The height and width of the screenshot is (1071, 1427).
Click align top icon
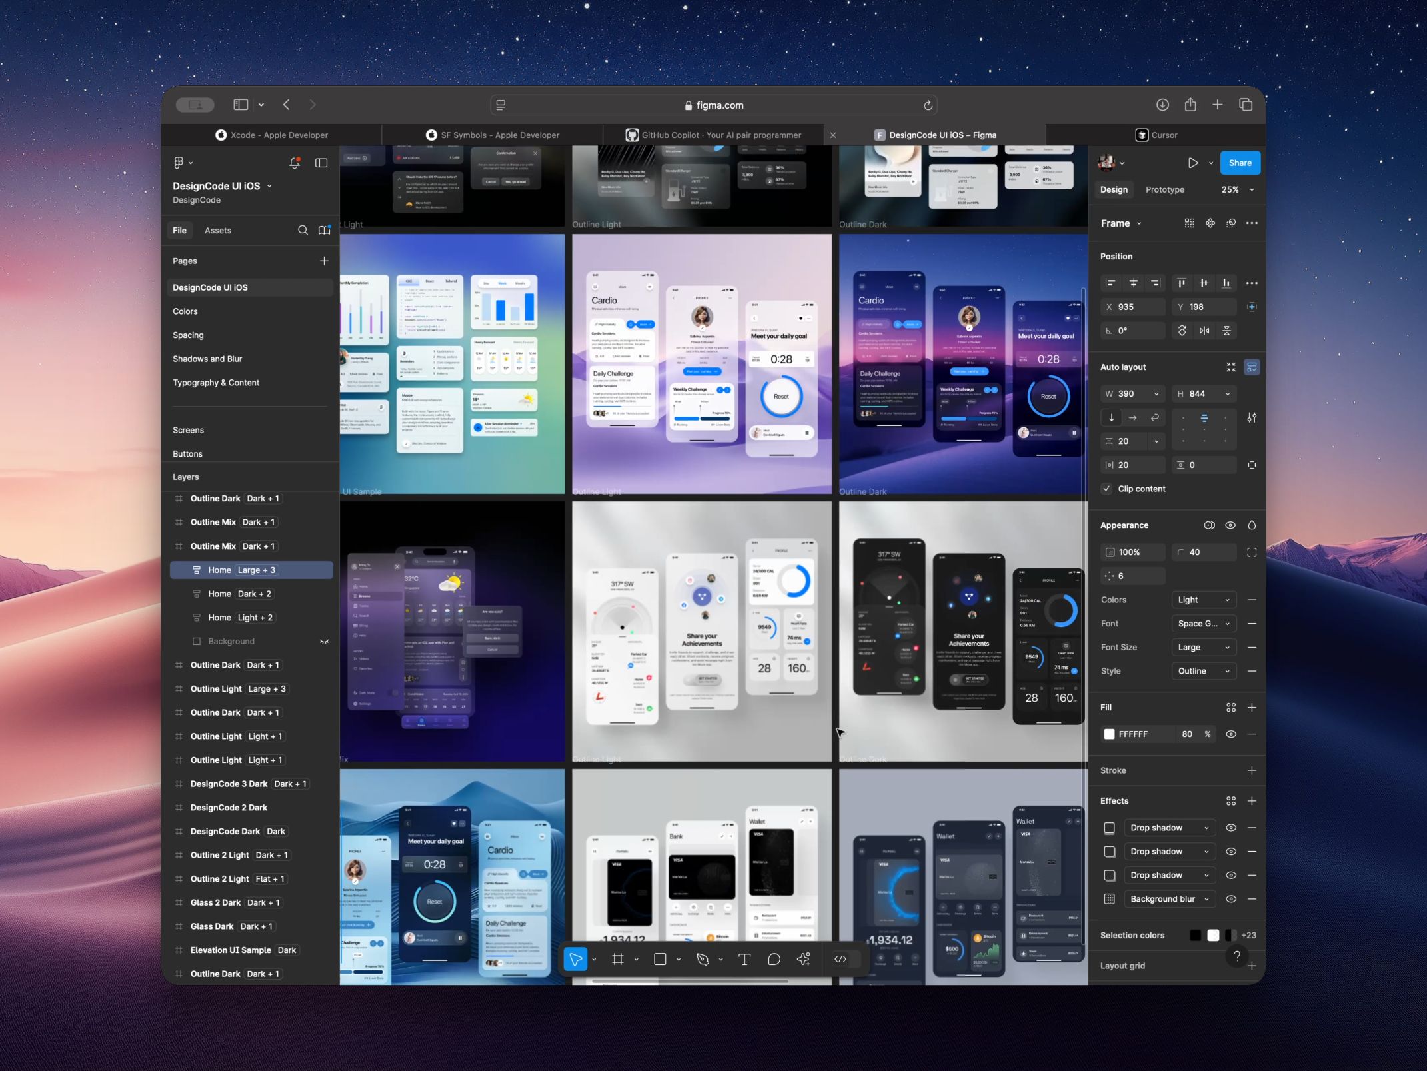[x=1181, y=283]
